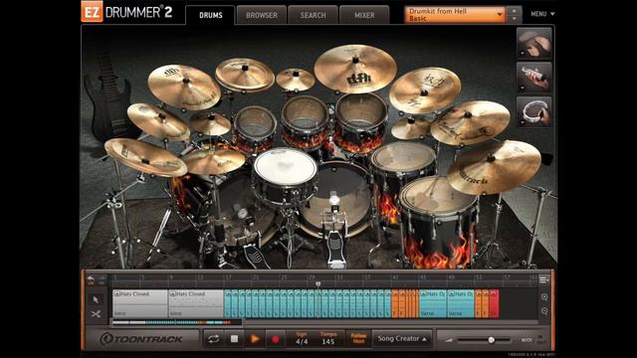Trigger the shaker percussion thumbnail
The image size is (637, 358).
(533, 78)
